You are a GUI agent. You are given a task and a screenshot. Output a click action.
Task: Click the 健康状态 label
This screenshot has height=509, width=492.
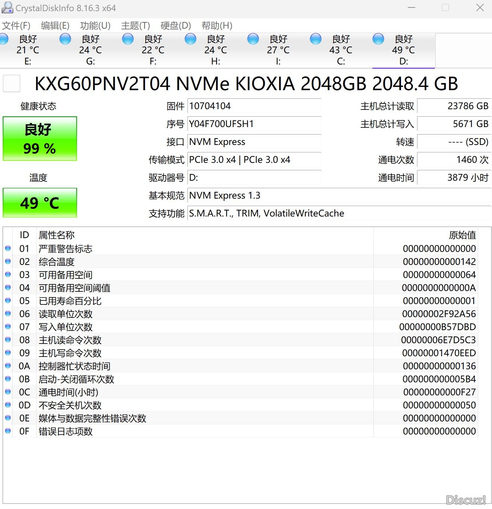pos(38,106)
